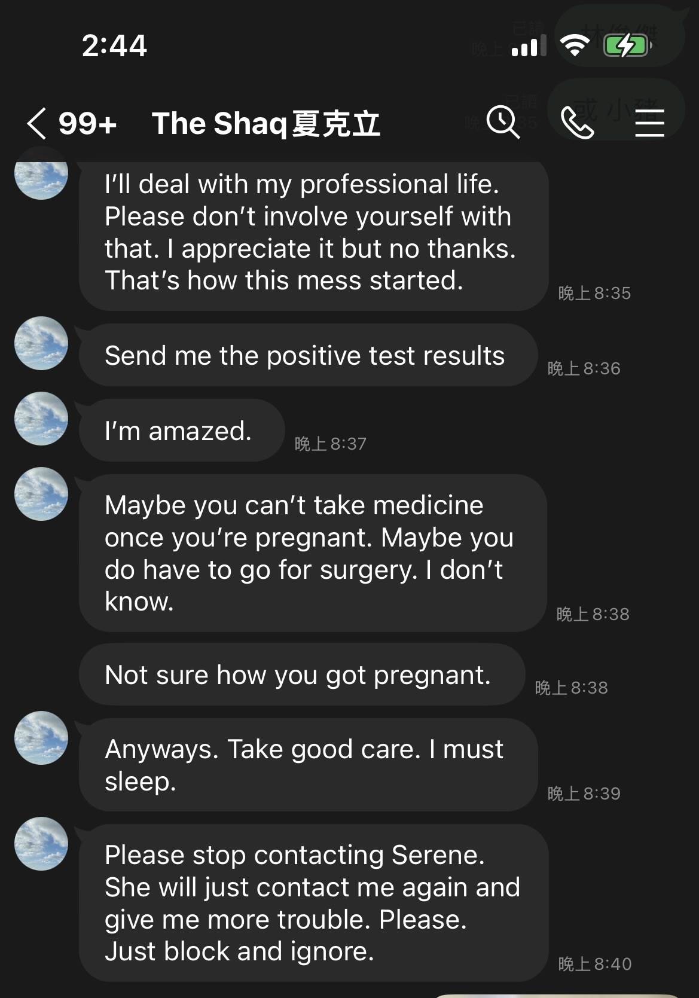Tap the Wi-Fi status icon

[x=575, y=45]
